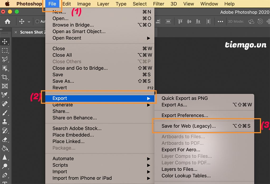Select the Pen tool
The height and width of the screenshot is (184, 270).
click(x=5, y=175)
